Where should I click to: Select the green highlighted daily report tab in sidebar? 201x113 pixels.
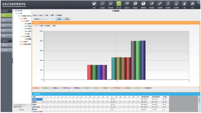coord(7,15)
